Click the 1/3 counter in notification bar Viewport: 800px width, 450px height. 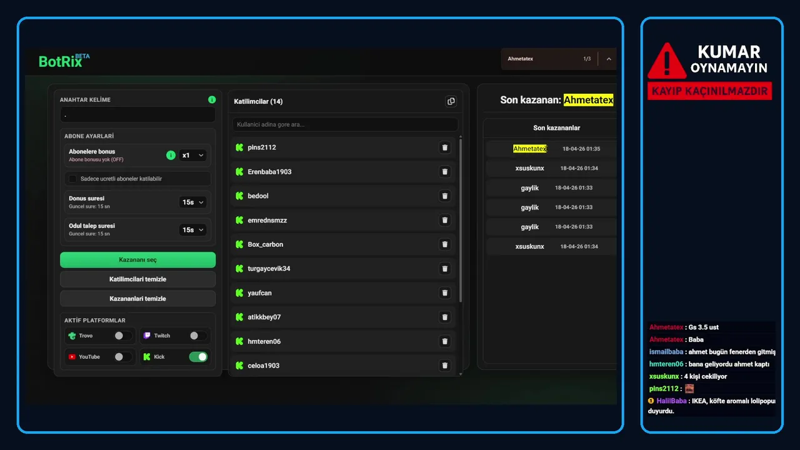(587, 59)
